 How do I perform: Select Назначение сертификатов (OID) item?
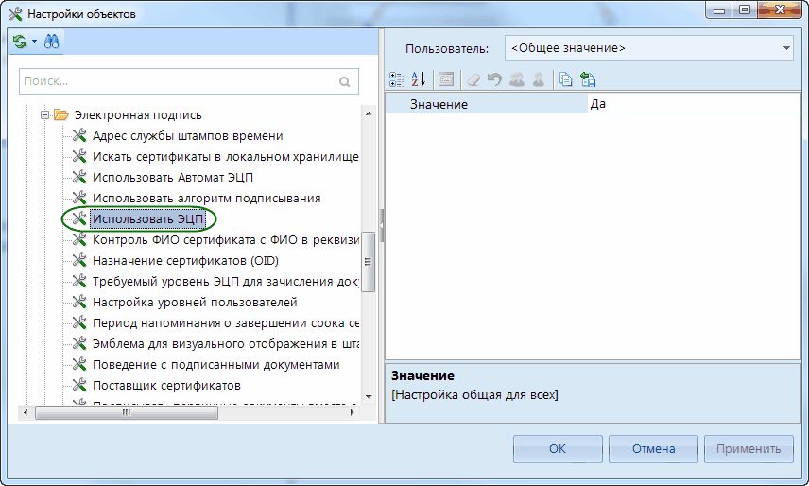(184, 261)
